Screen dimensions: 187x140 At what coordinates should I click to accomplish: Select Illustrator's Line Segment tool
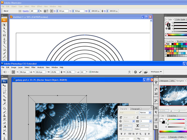(x=4, y=46)
